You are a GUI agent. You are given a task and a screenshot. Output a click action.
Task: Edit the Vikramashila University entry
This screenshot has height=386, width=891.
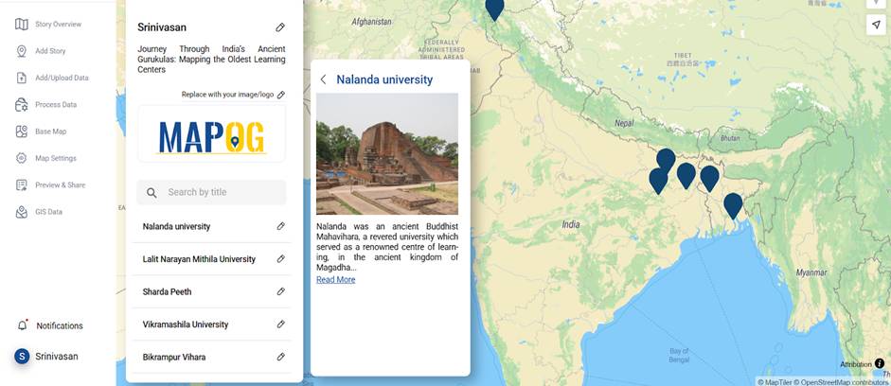[x=280, y=325]
